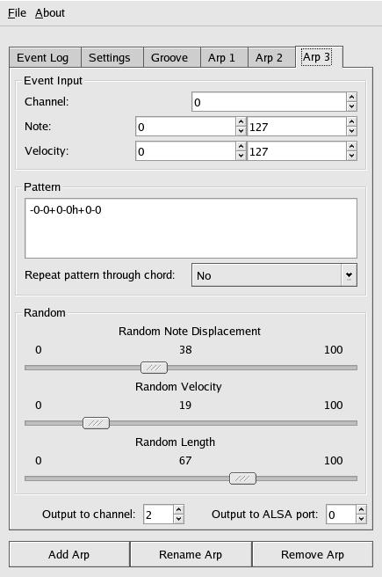Click the Repeat pattern dropdown arrow

coord(349,275)
